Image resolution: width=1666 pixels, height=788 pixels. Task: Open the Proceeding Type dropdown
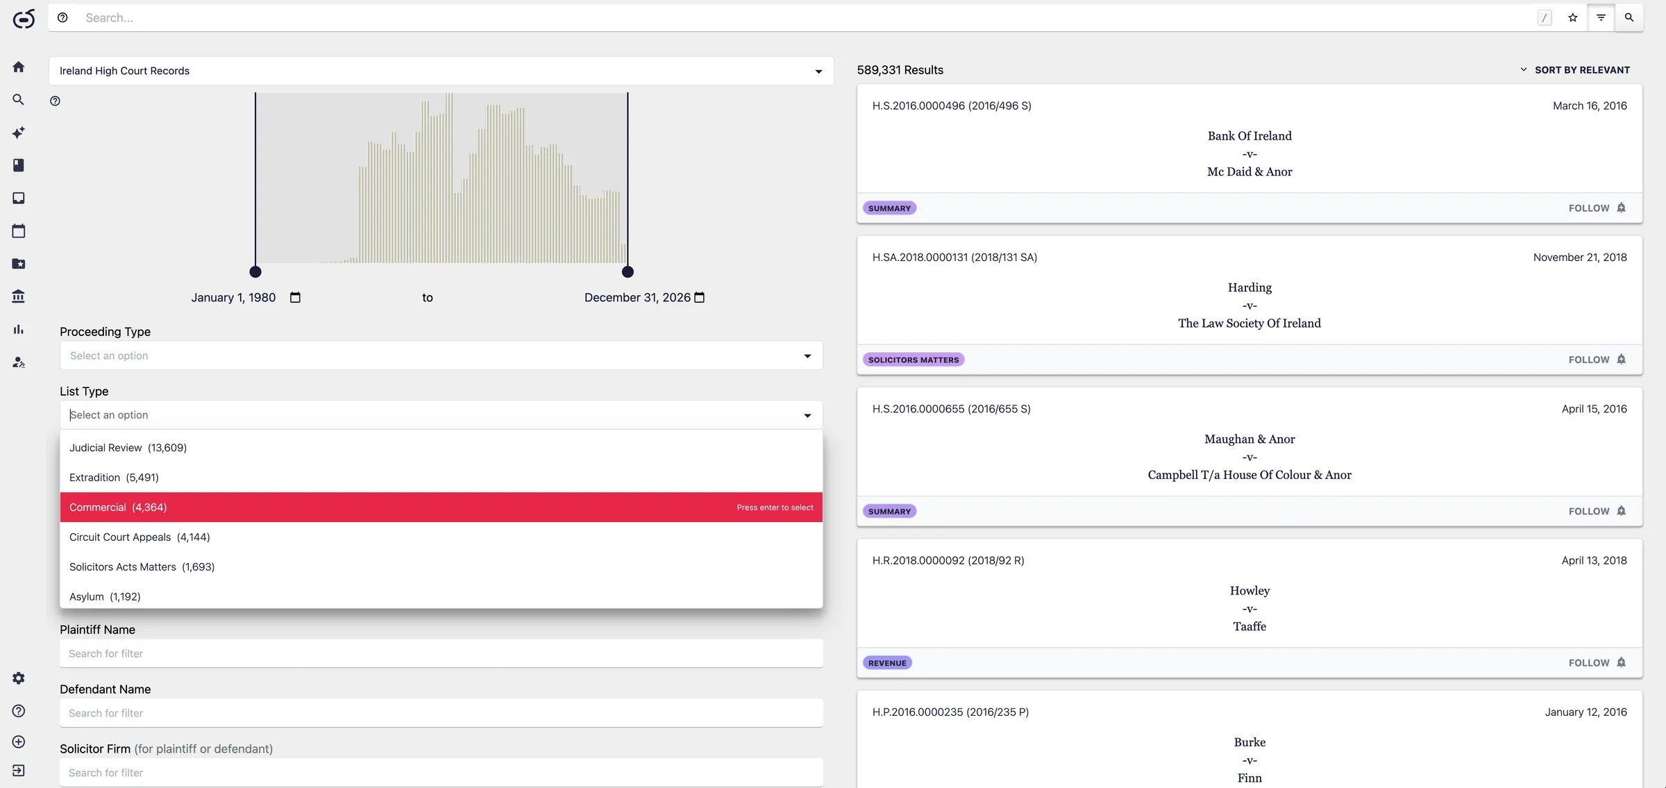[x=441, y=355]
